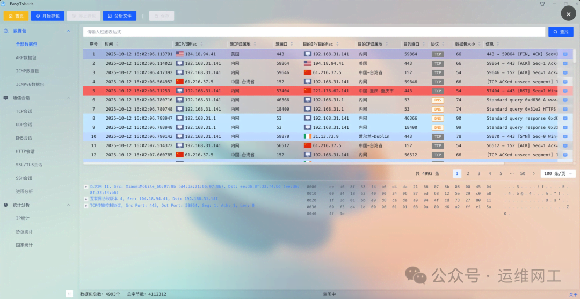Viewport: 580px width, 299px height.
Task: Collapse the 统计分析 sidebar section
Action: point(68,205)
